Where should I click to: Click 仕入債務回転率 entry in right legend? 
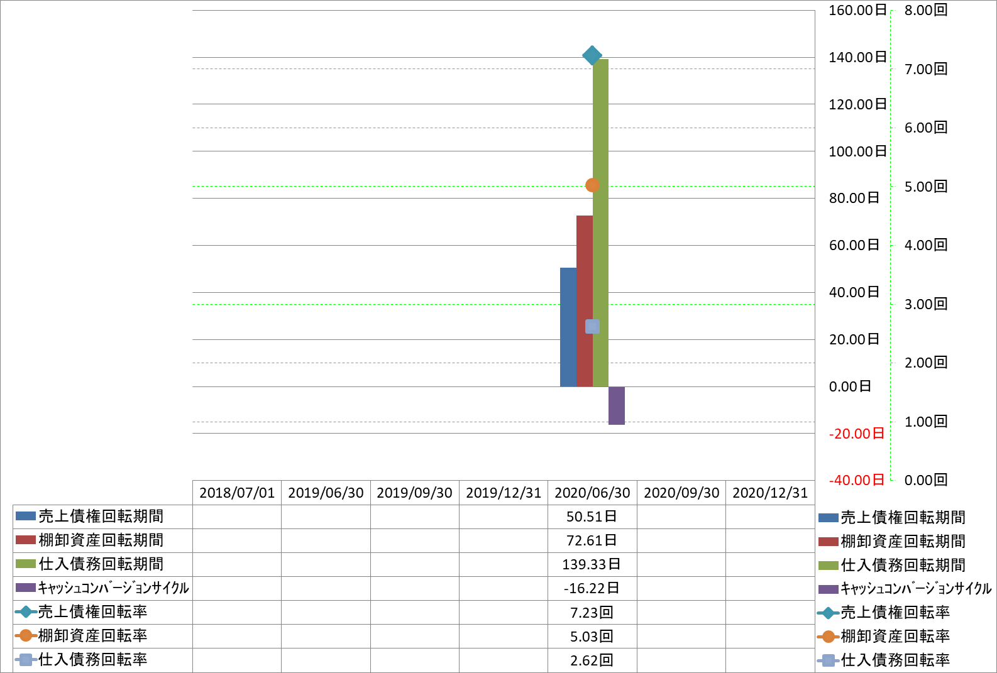884,660
